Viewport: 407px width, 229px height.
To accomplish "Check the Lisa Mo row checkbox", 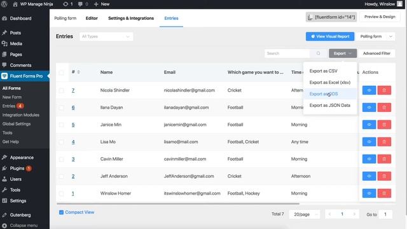I will click(61, 142).
